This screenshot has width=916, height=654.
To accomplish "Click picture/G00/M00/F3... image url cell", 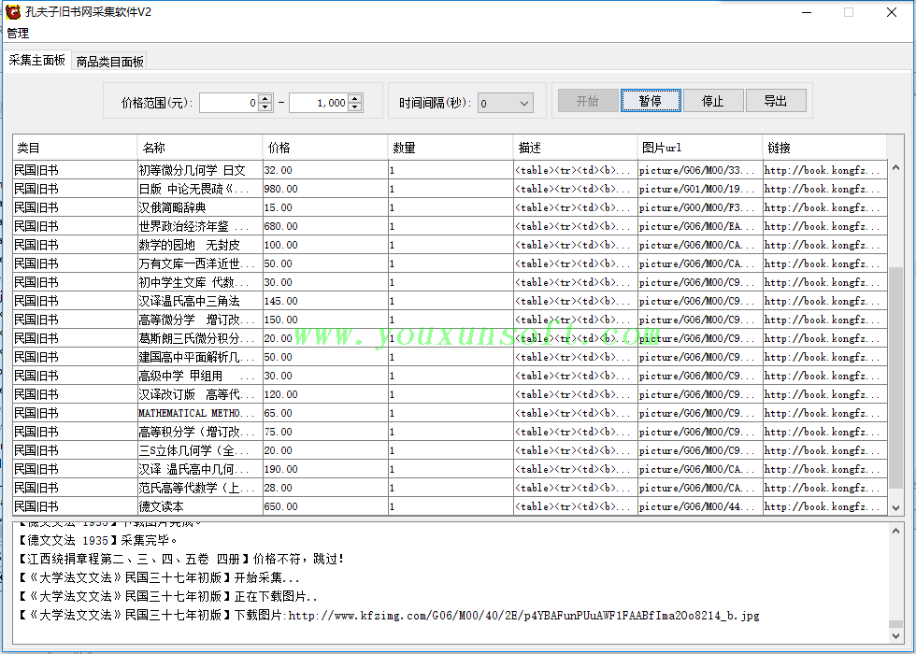I will (700, 207).
